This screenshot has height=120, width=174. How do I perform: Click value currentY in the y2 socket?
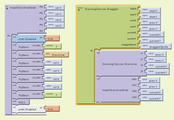[158, 72]
